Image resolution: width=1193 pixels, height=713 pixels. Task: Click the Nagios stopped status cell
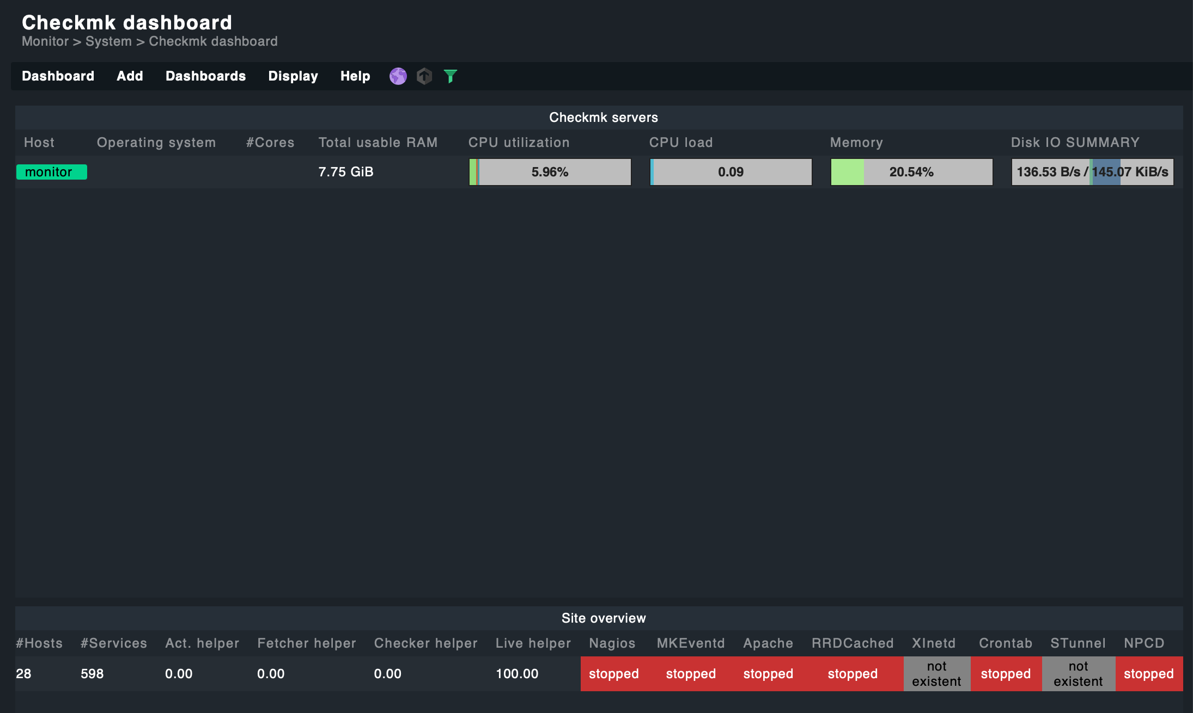613,674
